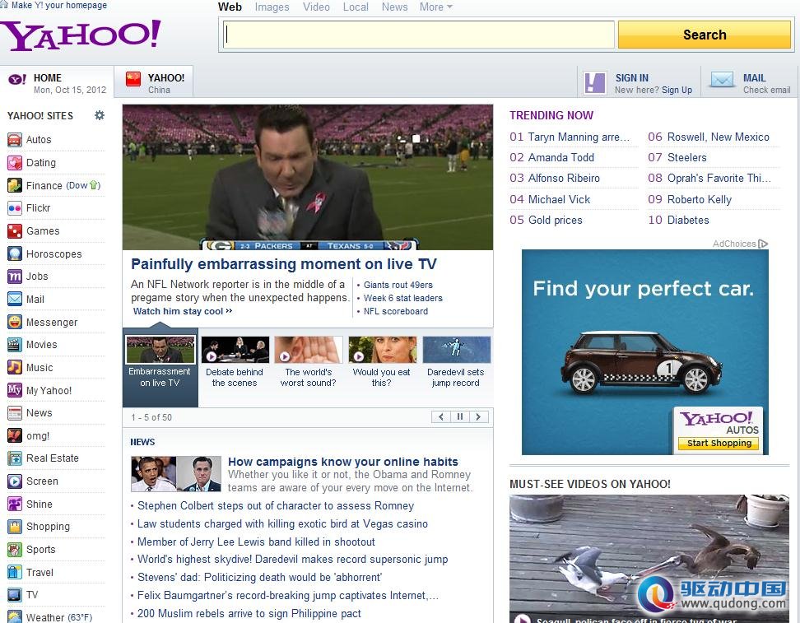Open Yahoo! Sites settings gear
The height and width of the screenshot is (623, 800).
point(100,115)
